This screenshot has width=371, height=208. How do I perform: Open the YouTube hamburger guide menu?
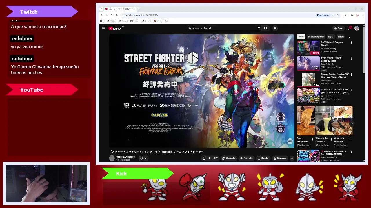(x=103, y=28)
